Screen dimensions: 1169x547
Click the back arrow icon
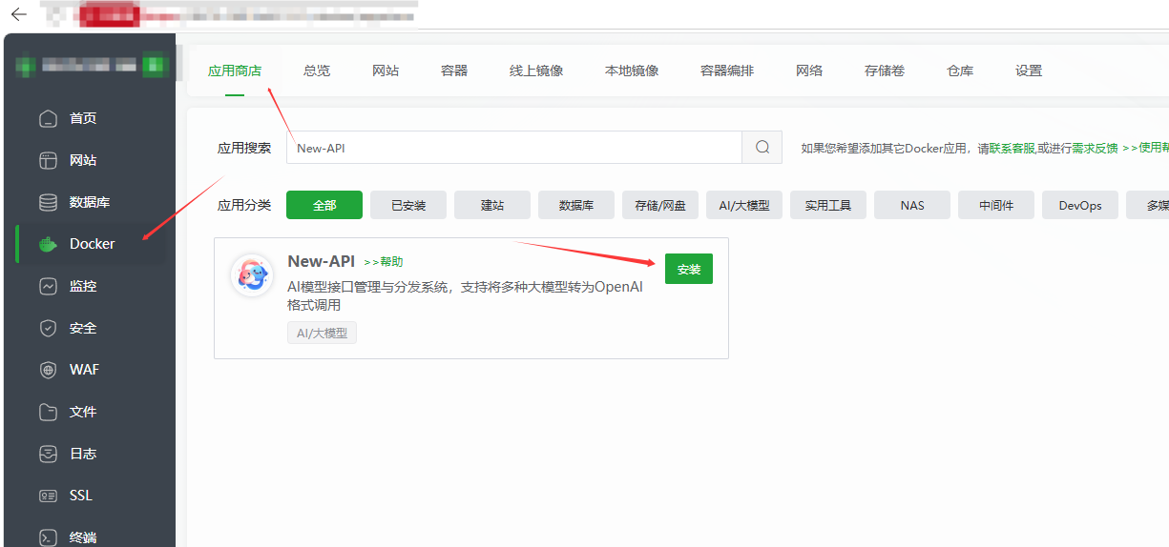(x=18, y=14)
